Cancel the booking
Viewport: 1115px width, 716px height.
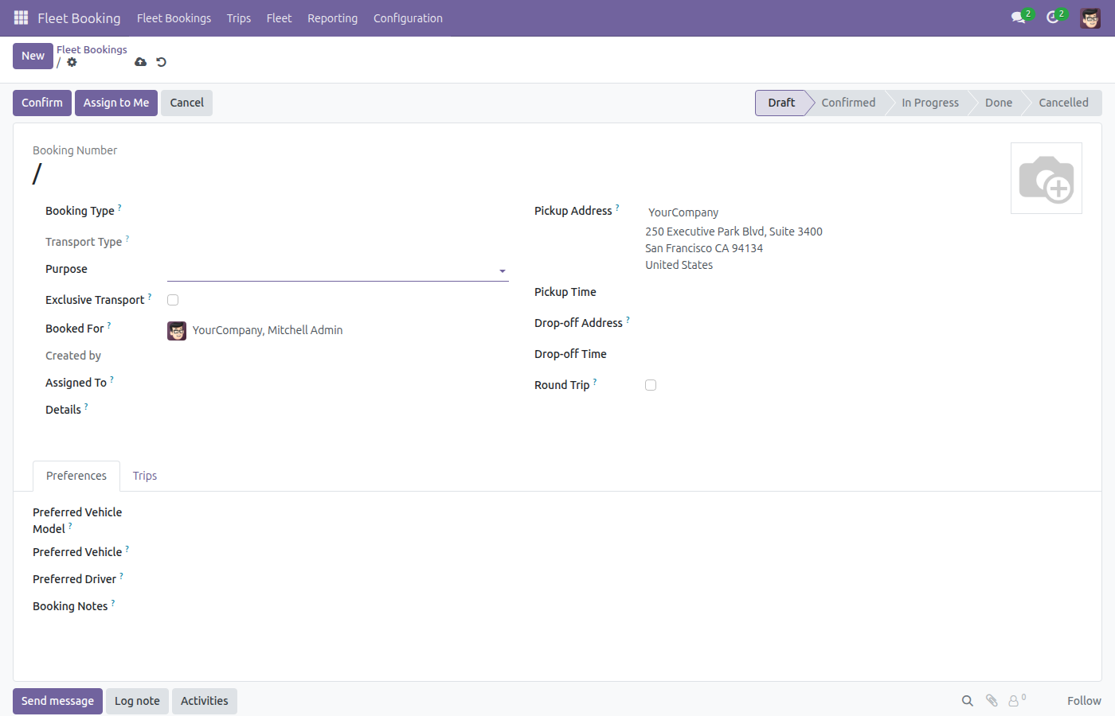(x=187, y=103)
